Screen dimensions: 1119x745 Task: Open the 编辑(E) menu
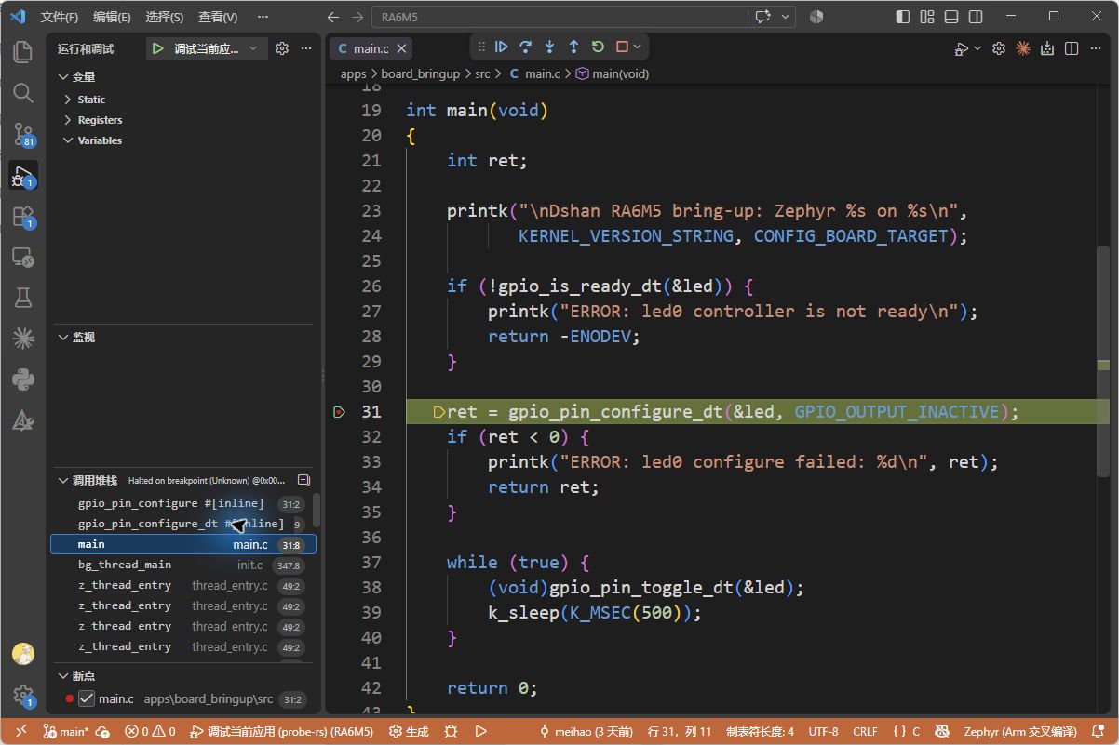(x=112, y=17)
